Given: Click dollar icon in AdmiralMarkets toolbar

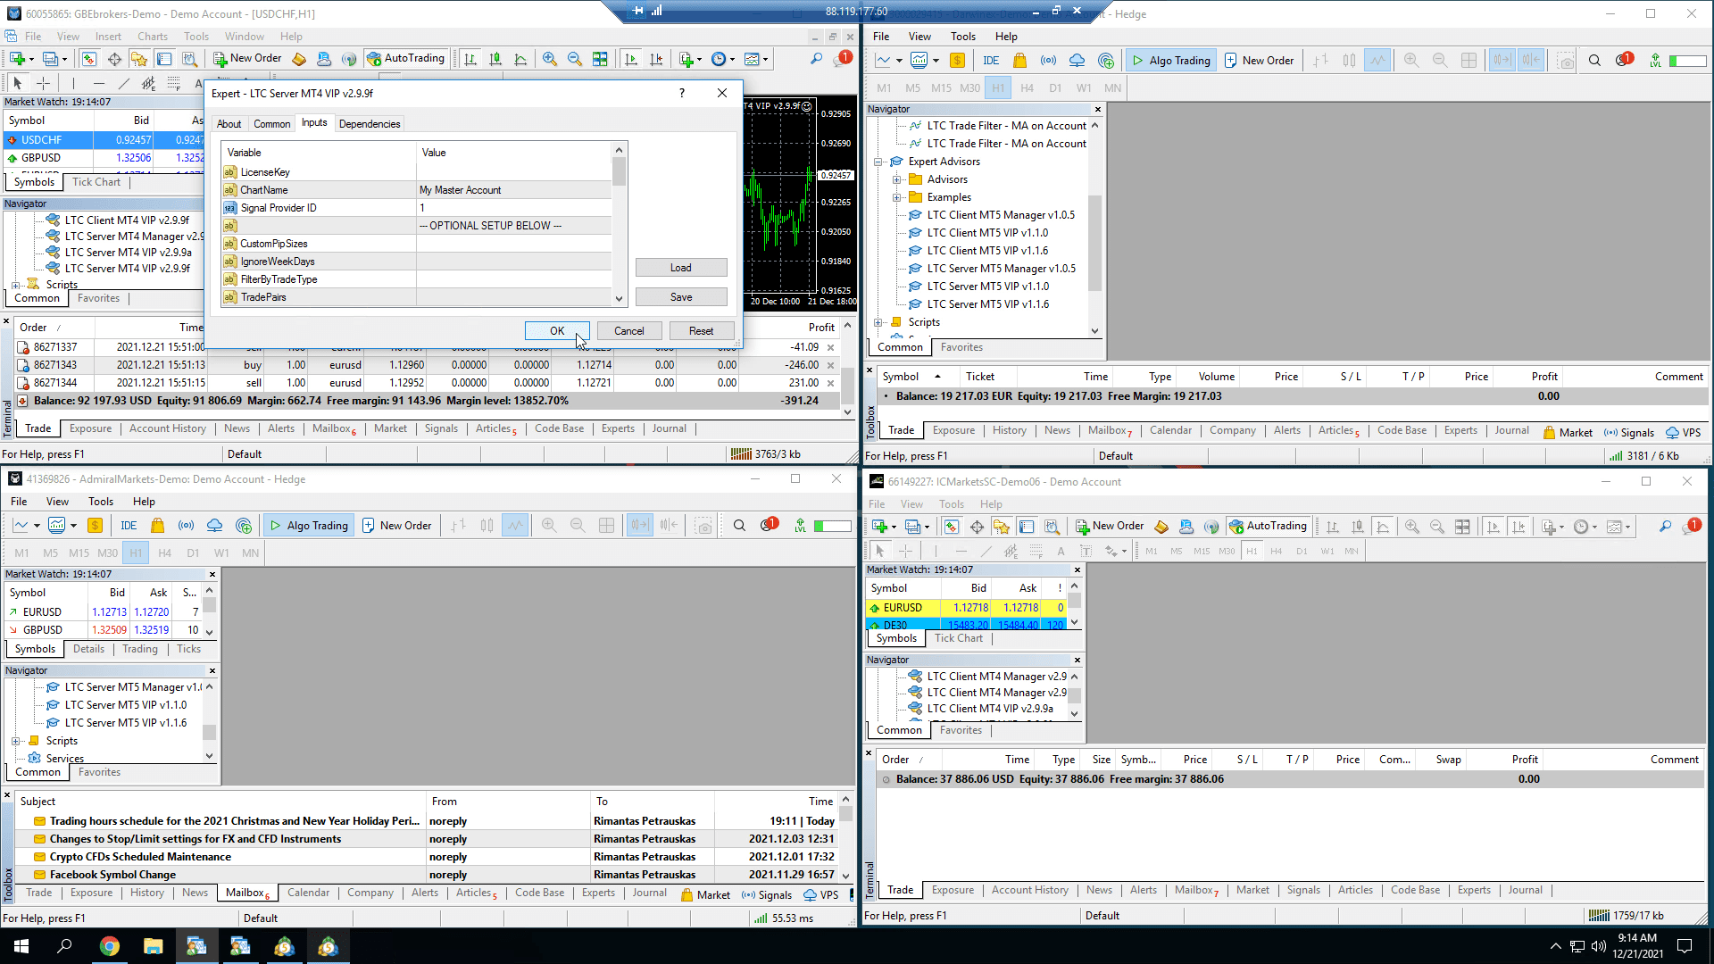Looking at the screenshot, I should (x=95, y=526).
